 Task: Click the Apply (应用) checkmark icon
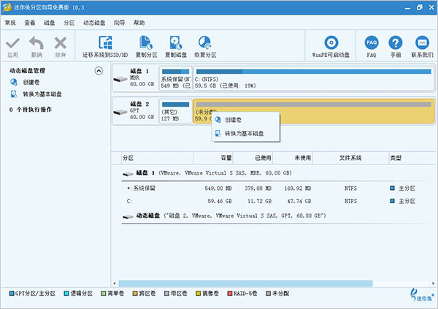click(12, 43)
